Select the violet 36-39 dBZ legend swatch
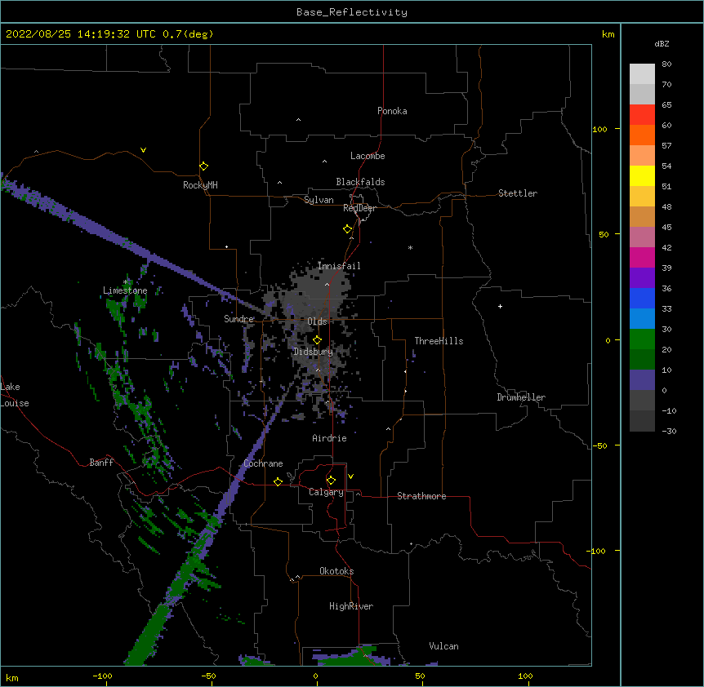The width and height of the screenshot is (704, 687). click(642, 278)
